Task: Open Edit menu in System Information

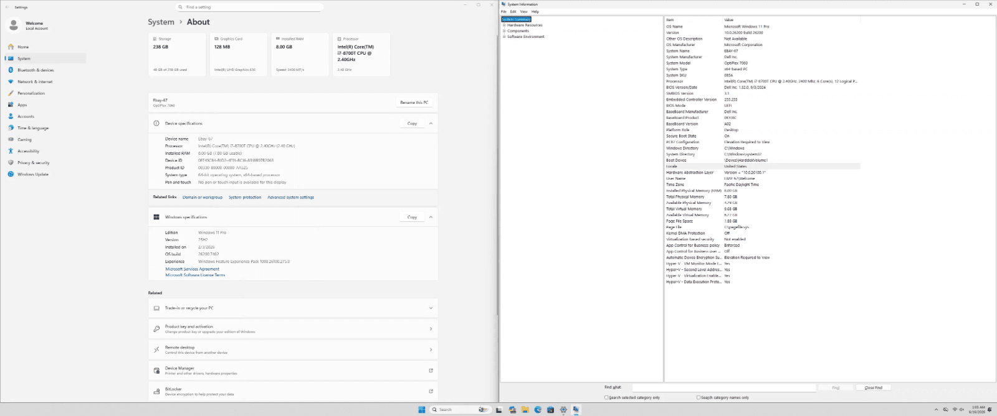Action: pyautogui.click(x=513, y=12)
